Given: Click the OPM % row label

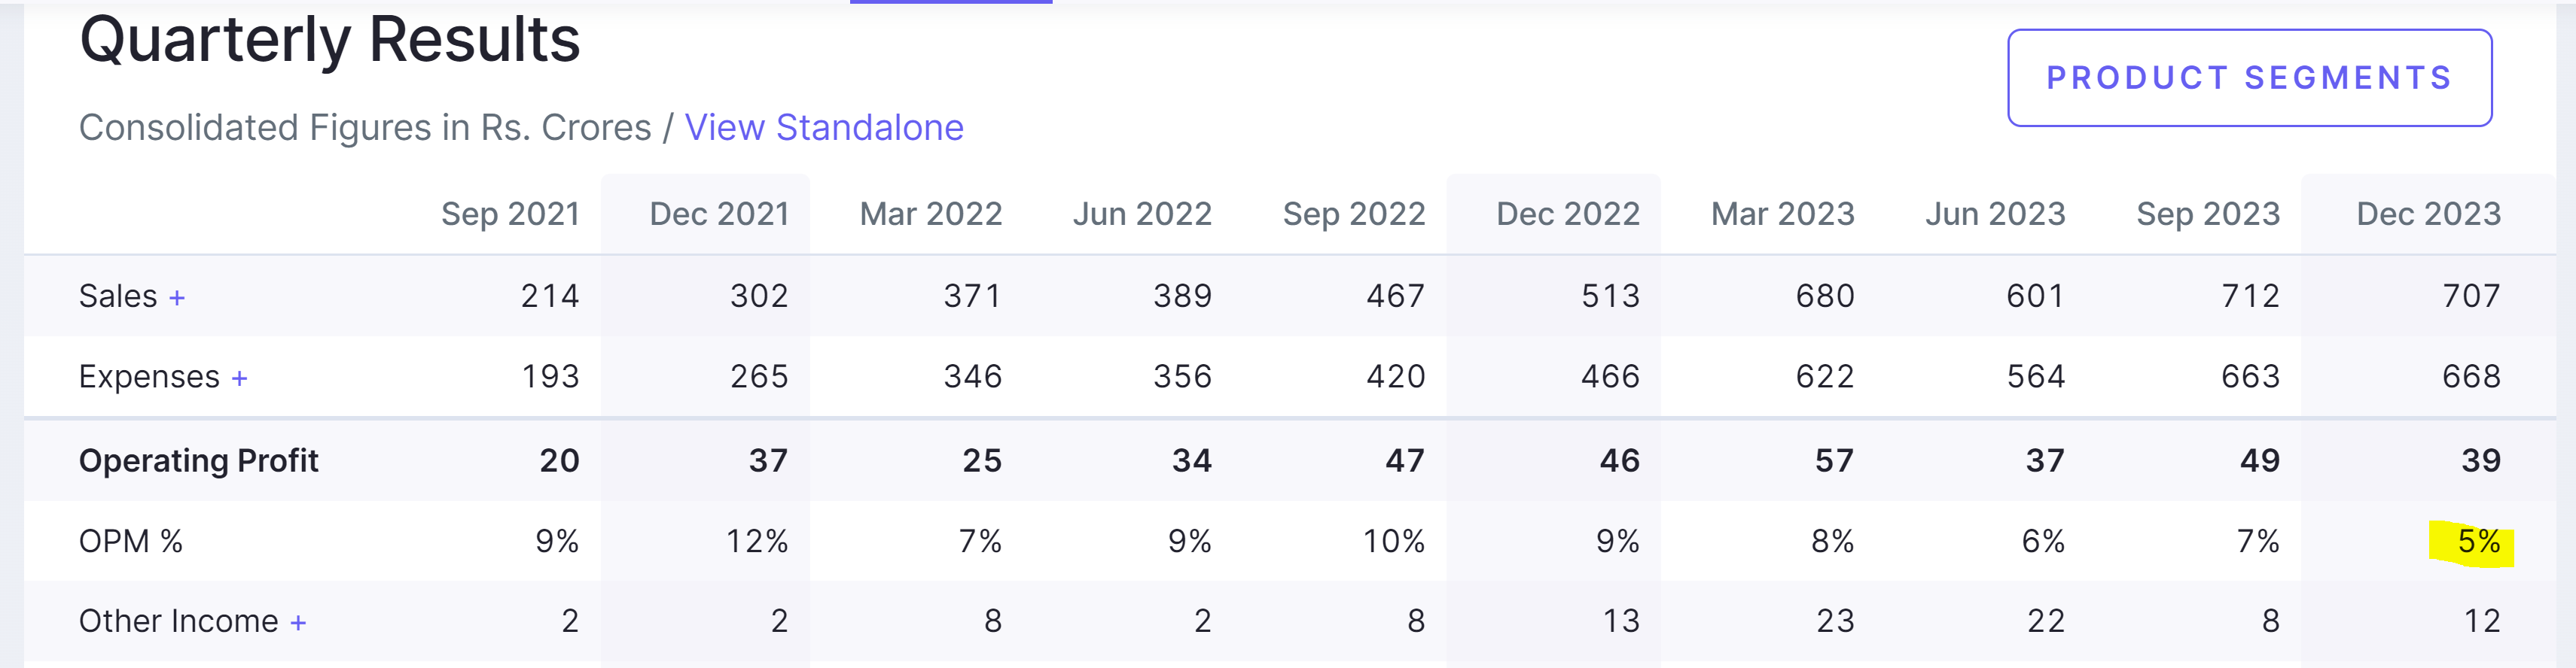Looking at the screenshot, I should [x=131, y=541].
